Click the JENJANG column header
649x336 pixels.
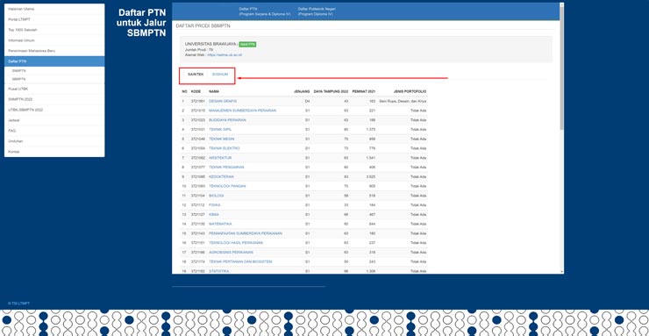[302, 91]
